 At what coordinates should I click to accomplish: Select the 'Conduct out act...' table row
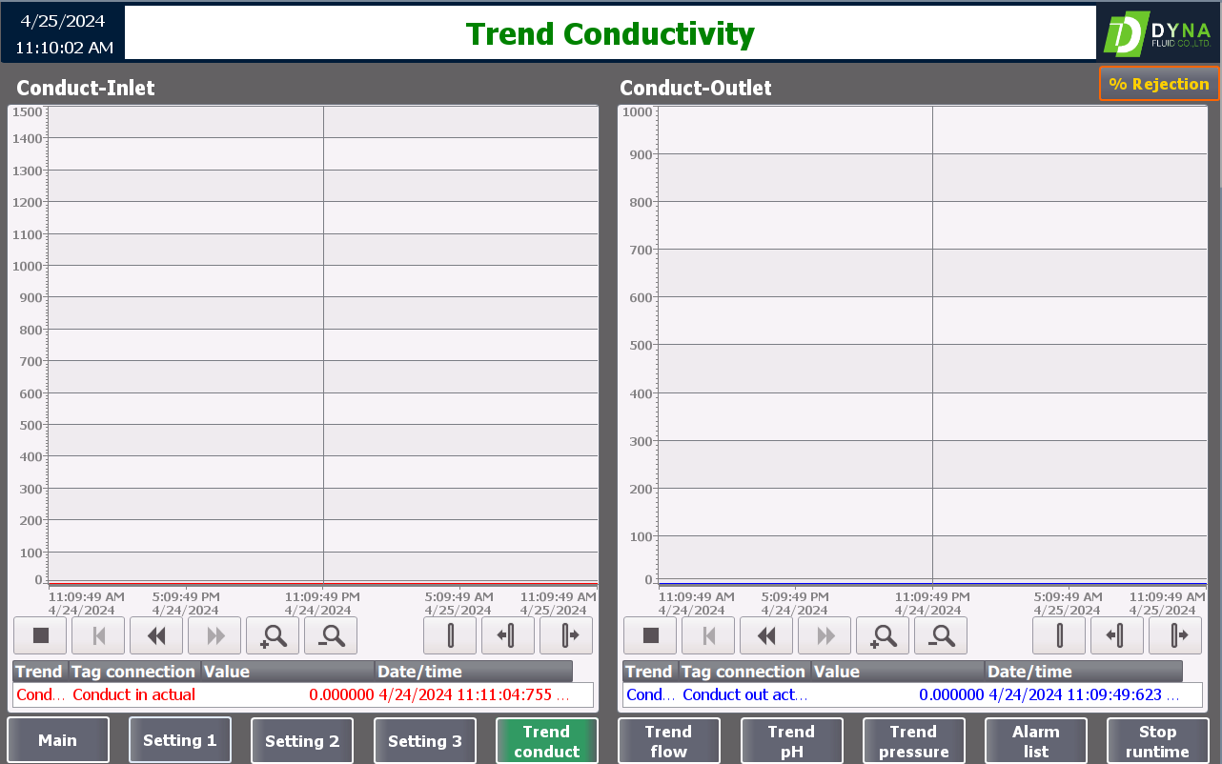pyautogui.click(x=912, y=694)
